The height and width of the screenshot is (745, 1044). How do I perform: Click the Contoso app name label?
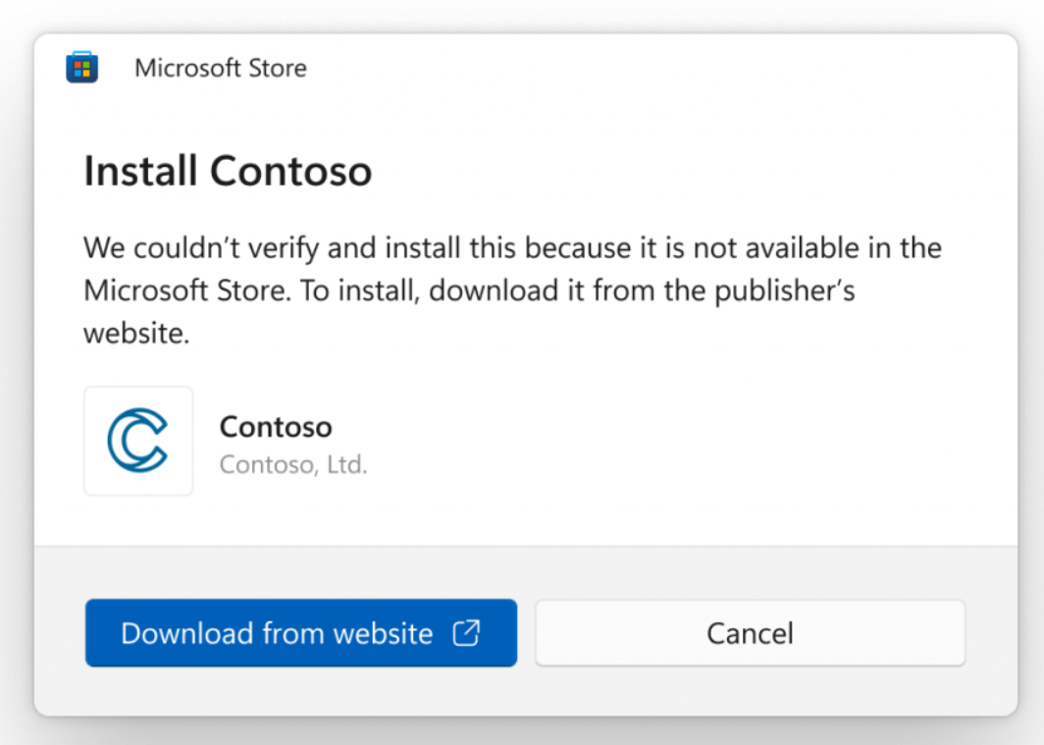click(x=276, y=427)
